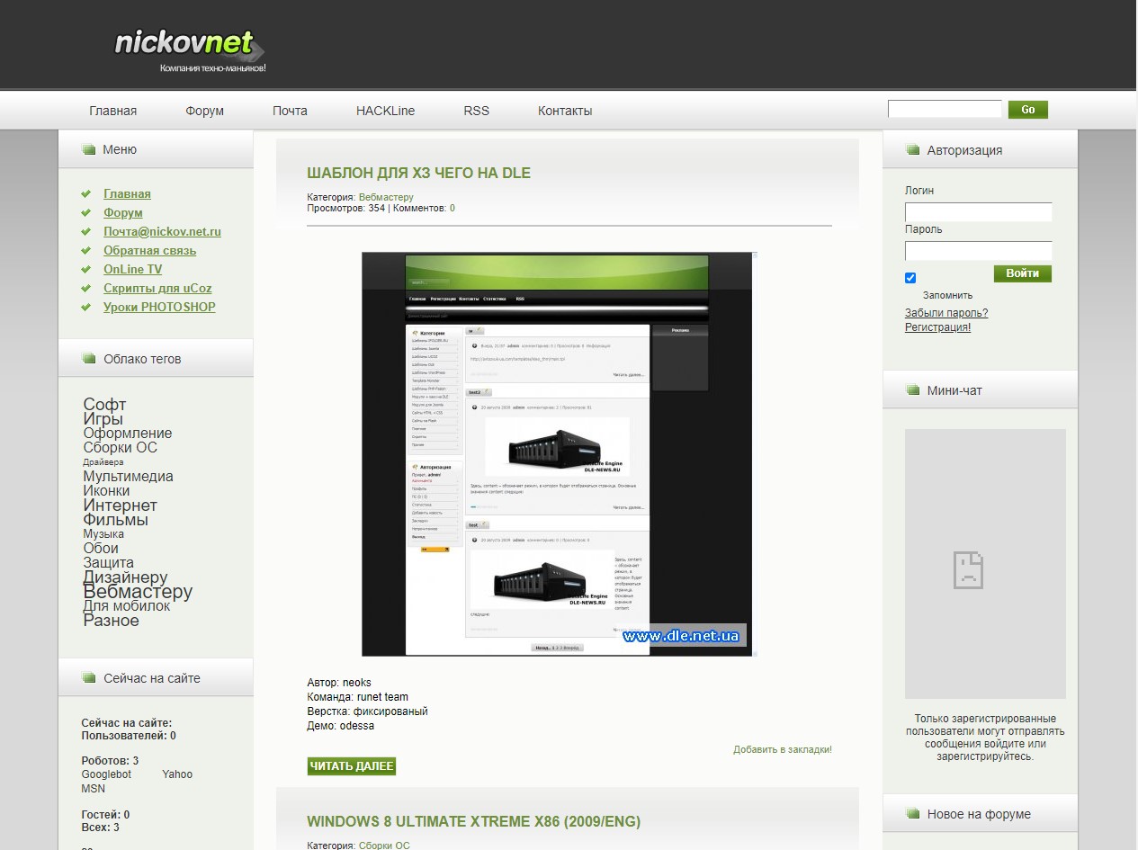Open the DLE template preview screenshot
Viewport: 1138px width, 850px height.
(559, 454)
